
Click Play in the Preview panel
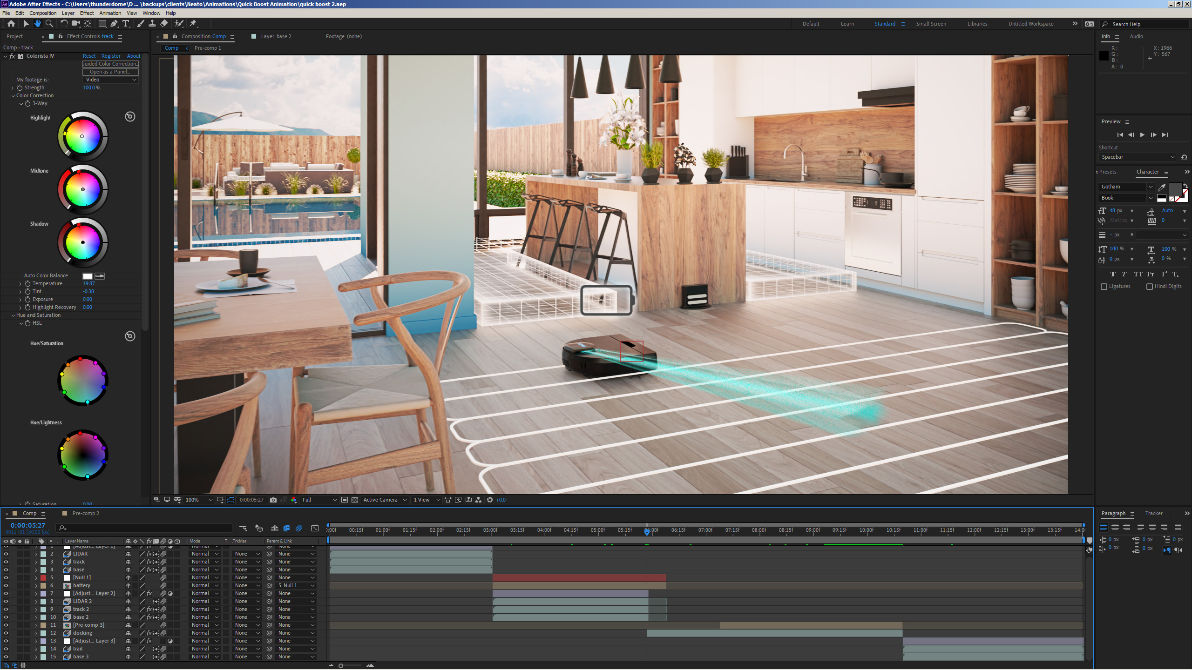pos(1142,134)
